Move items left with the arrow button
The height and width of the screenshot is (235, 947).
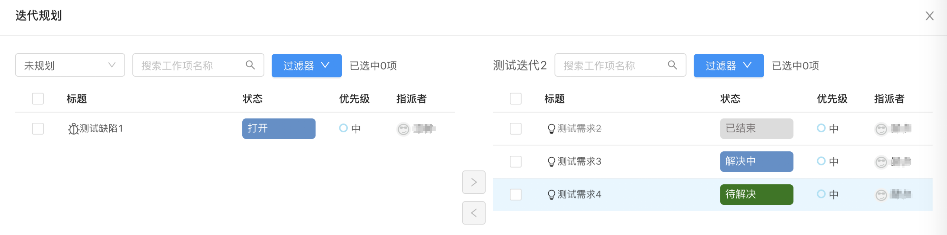473,213
